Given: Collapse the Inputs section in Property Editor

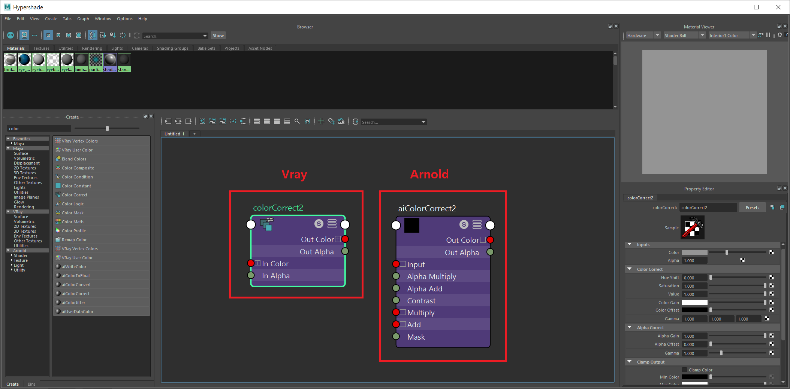Looking at the screenshot, I should tap(630, 244).
